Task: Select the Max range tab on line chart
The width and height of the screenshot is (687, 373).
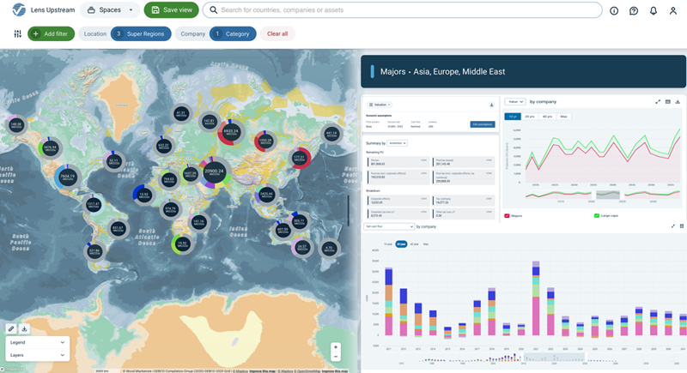Action: point(563,116)
